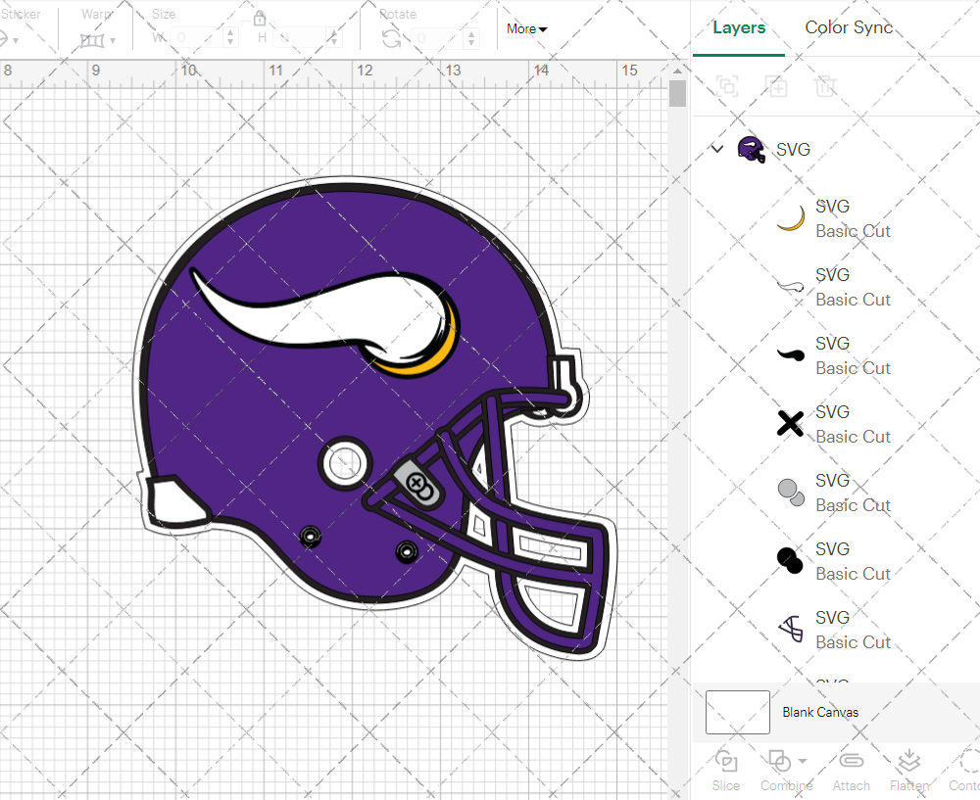This screenshot has width=980, height=800.
Task: Select the black X SVG layer
Action: [834, 424]
